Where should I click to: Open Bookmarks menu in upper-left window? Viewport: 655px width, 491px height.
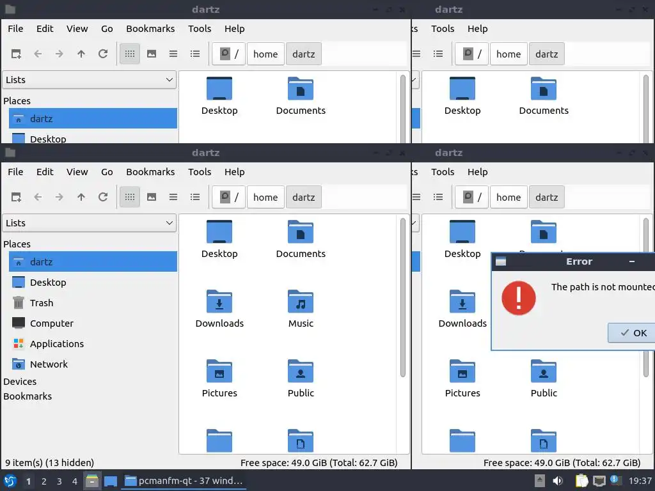pyautogui.click(x=150, y=29)
